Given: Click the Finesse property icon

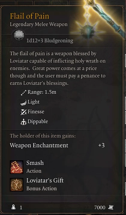Looking at the screenshot, I should (x=23, y=112).
